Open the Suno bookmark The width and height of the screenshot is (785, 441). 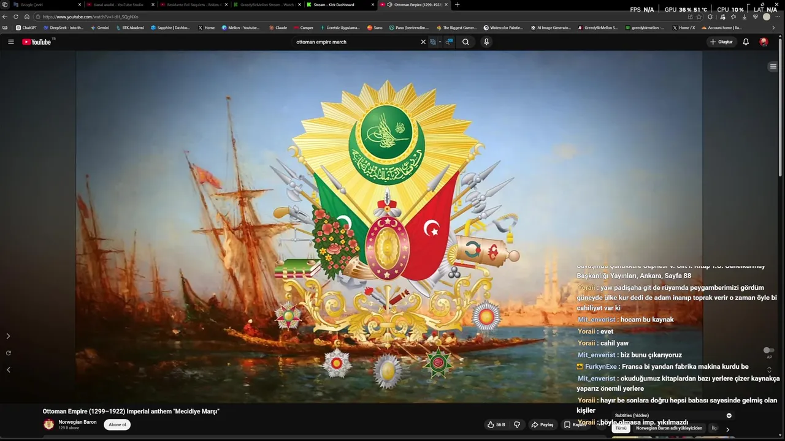pos(375,28)
